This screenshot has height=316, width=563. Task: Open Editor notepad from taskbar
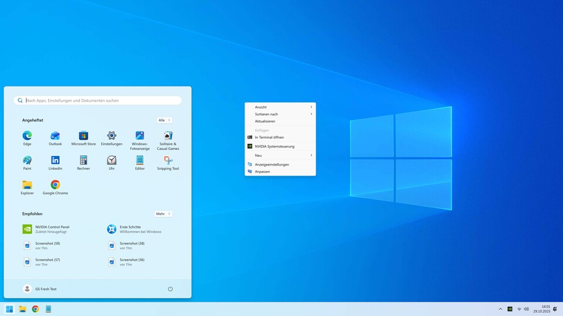[48, 309]
